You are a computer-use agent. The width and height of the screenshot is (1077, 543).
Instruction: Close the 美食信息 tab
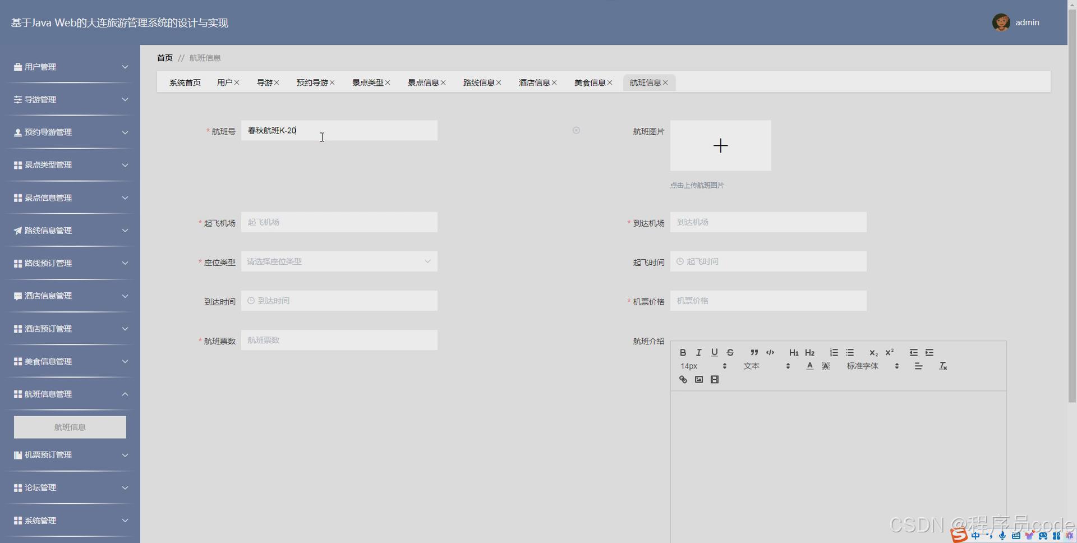[x=610, y=82]
